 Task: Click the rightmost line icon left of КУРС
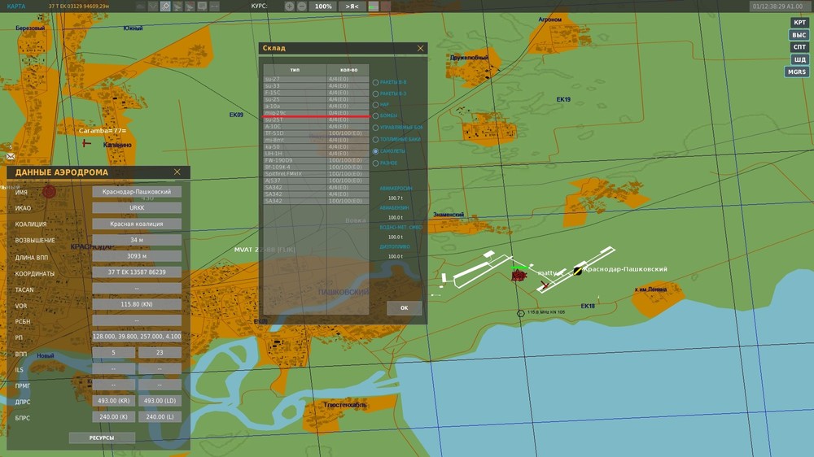214,7
